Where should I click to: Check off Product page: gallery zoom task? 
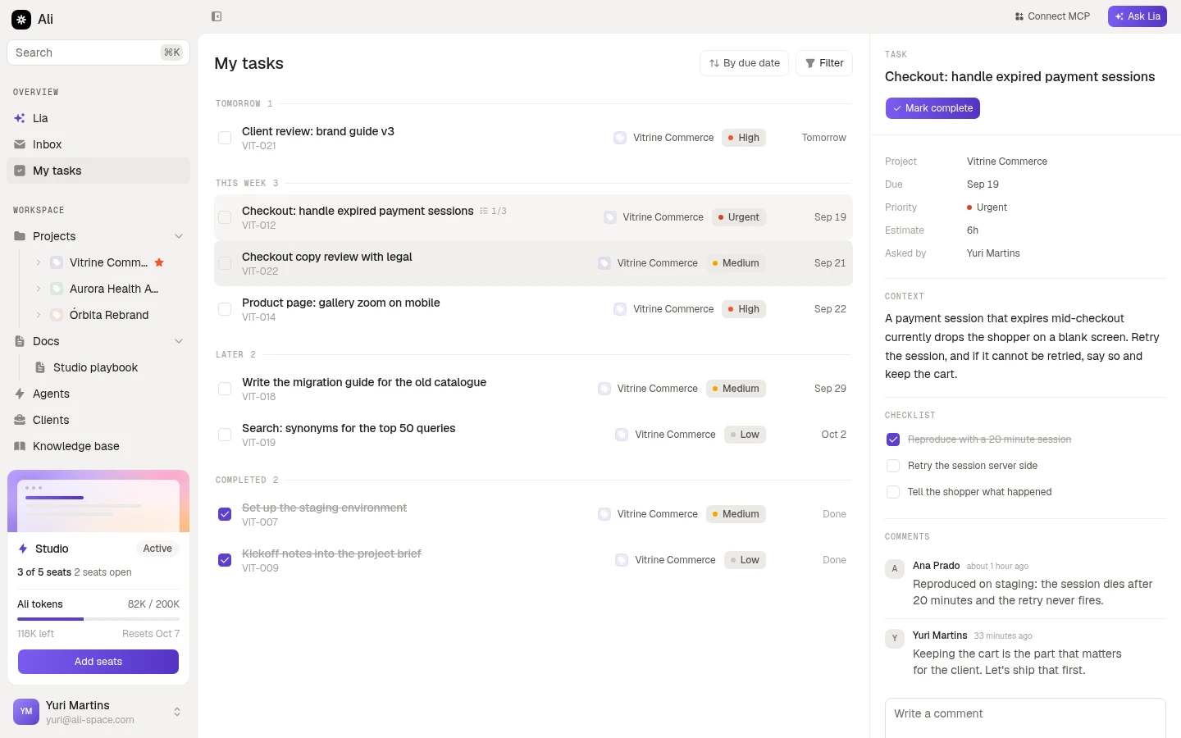tap(225, 309)
